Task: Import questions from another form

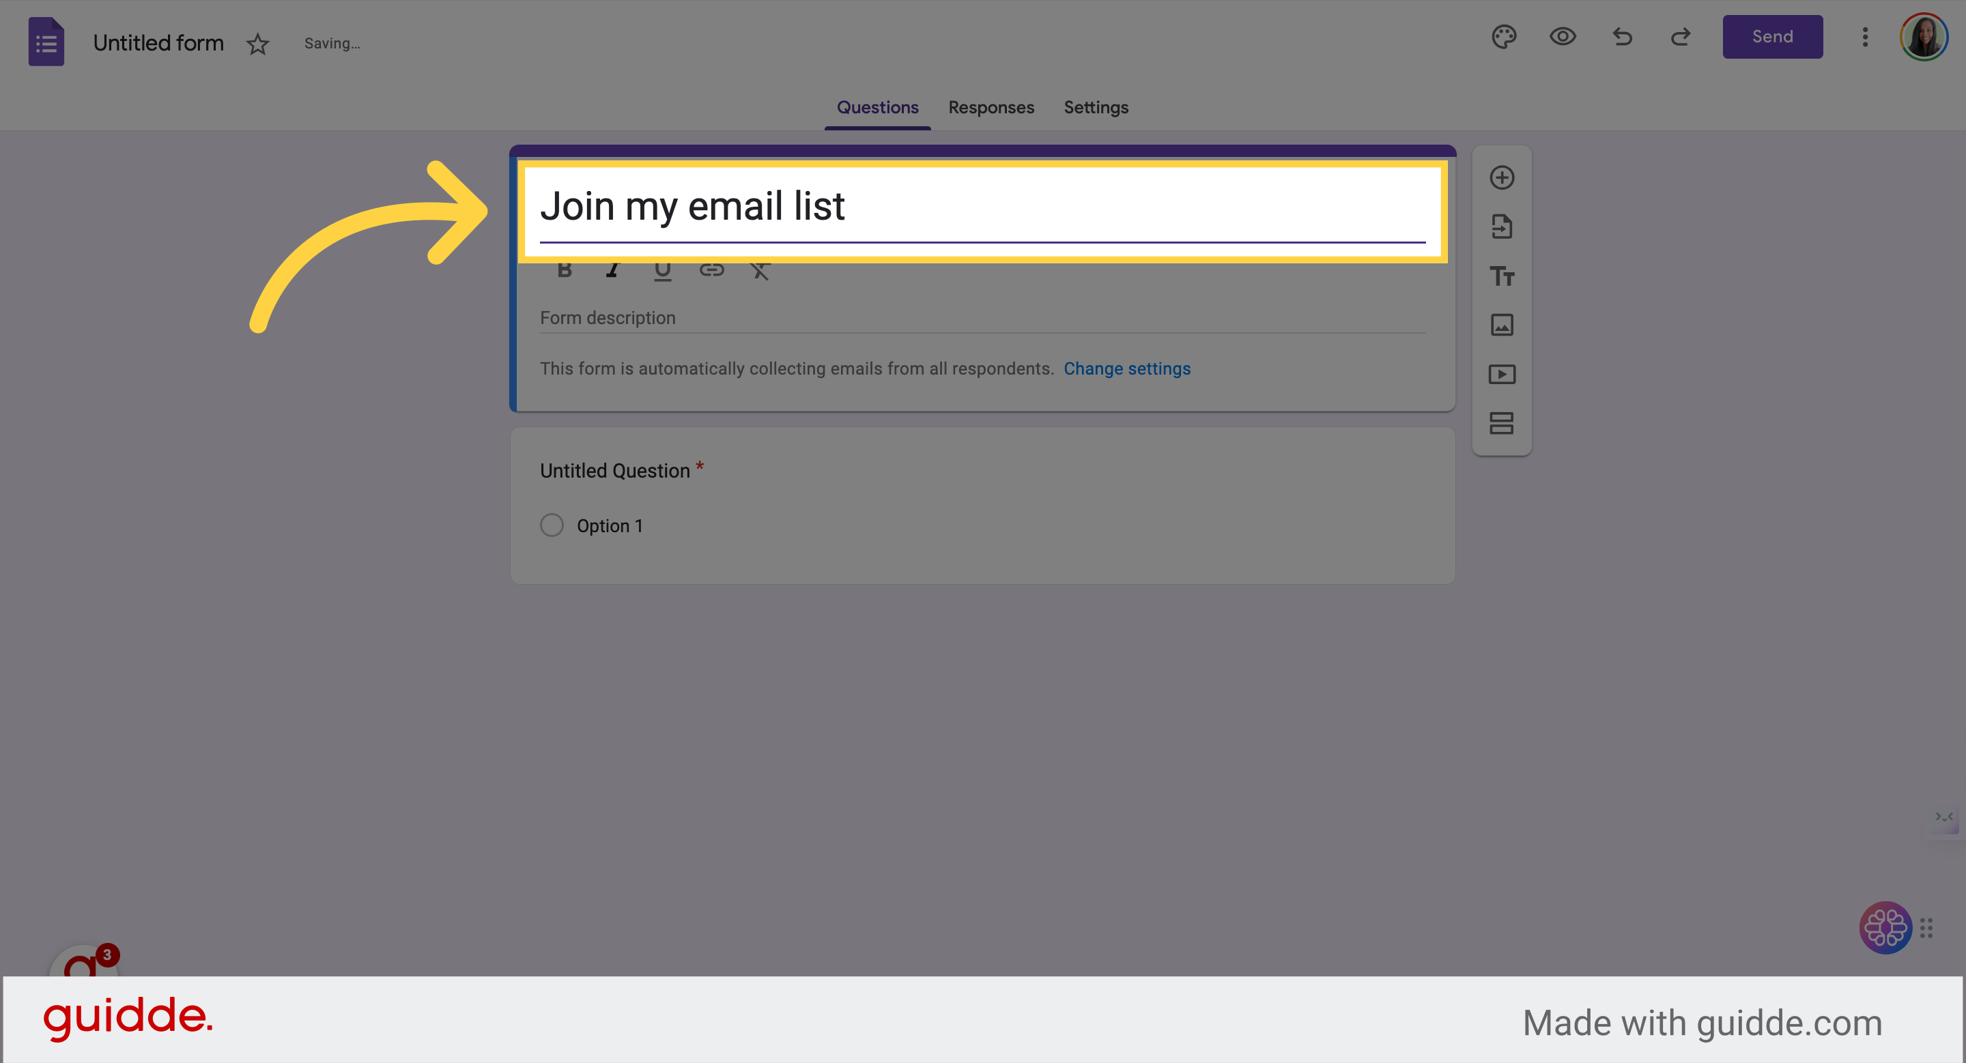Action: (x=1502, y=227)
